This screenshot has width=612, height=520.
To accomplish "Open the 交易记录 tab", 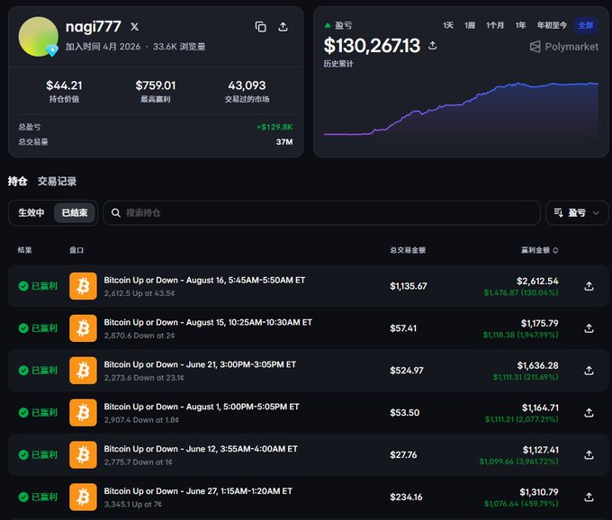I will [57, 181].
